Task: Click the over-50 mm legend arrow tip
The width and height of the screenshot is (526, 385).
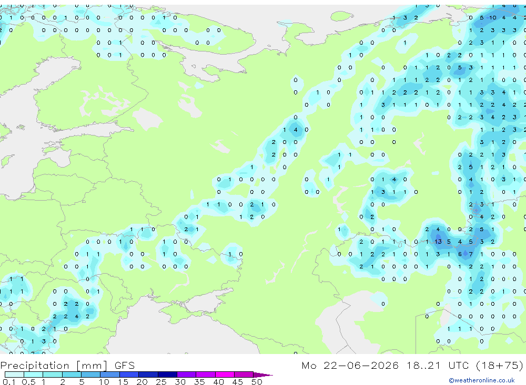Action: click(262, 375)
